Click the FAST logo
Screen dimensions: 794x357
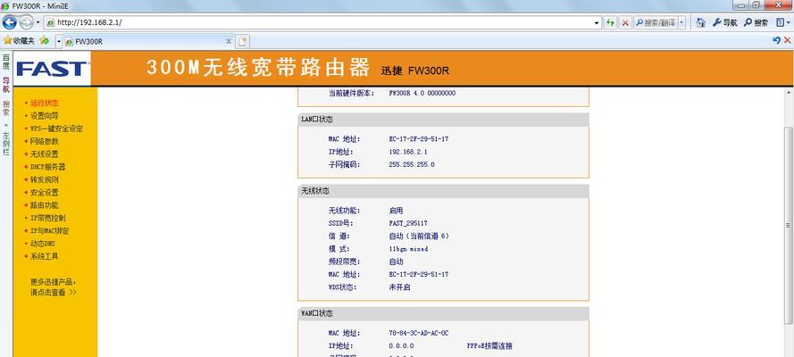52,69
